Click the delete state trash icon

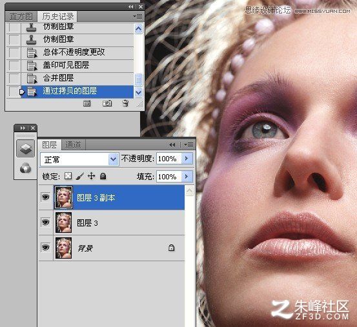click(x=125, y=103)
